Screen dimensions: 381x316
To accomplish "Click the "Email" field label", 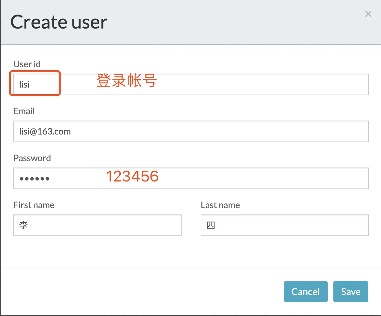I will tap(24, 111).
